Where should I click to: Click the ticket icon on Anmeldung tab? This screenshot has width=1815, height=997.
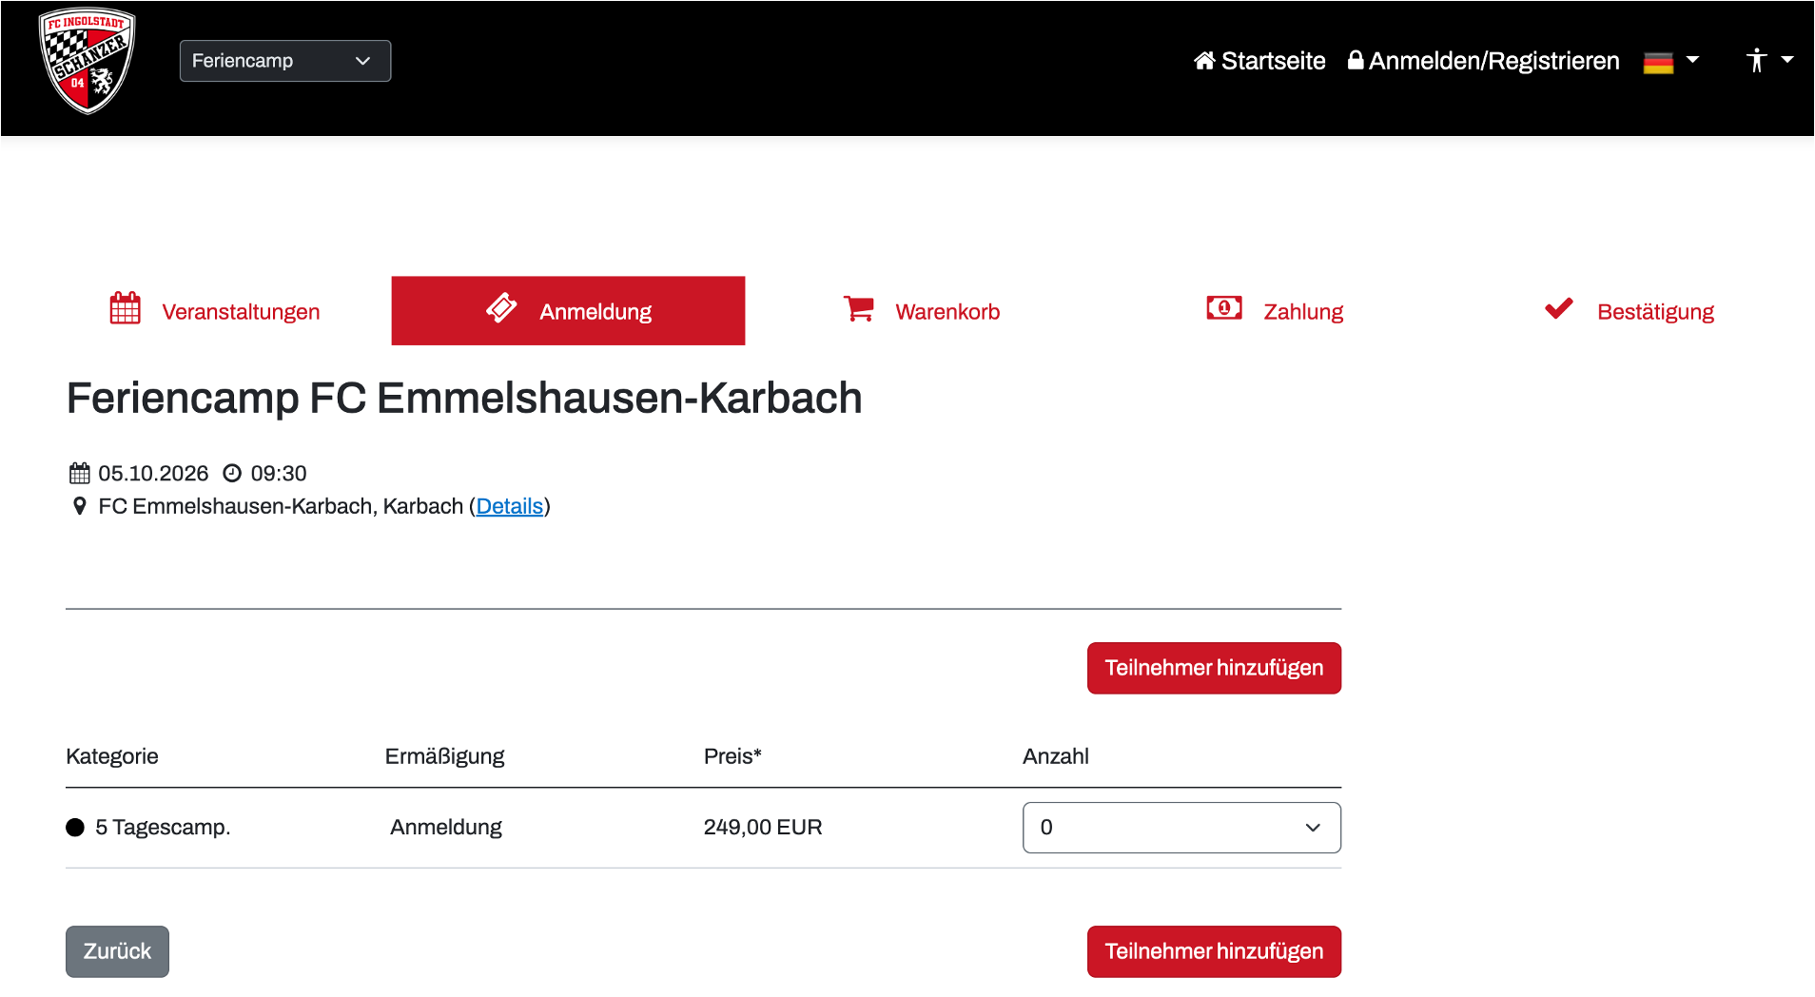(x=501, y=307)
